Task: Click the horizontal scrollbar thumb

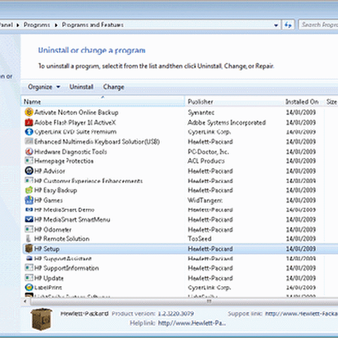Action: tap(209, 301)
